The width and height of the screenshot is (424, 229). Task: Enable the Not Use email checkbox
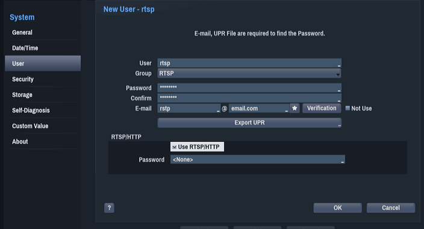tap(348, 108)
